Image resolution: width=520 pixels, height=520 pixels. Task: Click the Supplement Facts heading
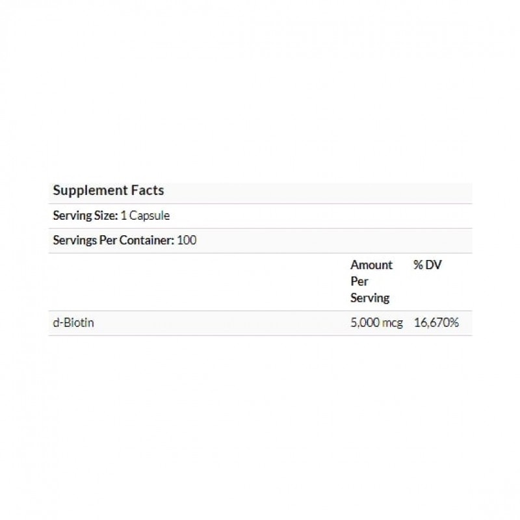[x=108, y=191]
